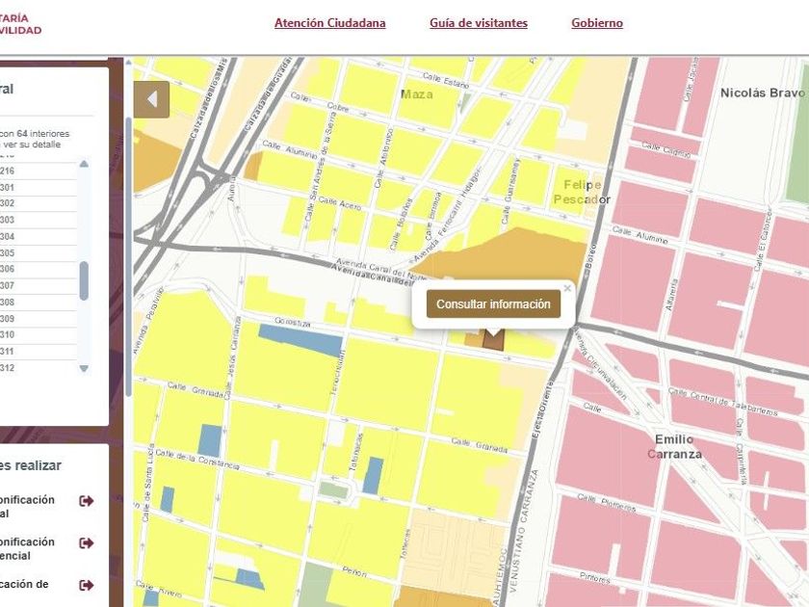The height and width of the screenshot is (607, 809).
Task: Click the top exit-arrow icon under 'es realizar'
Action: coord(86,501)
